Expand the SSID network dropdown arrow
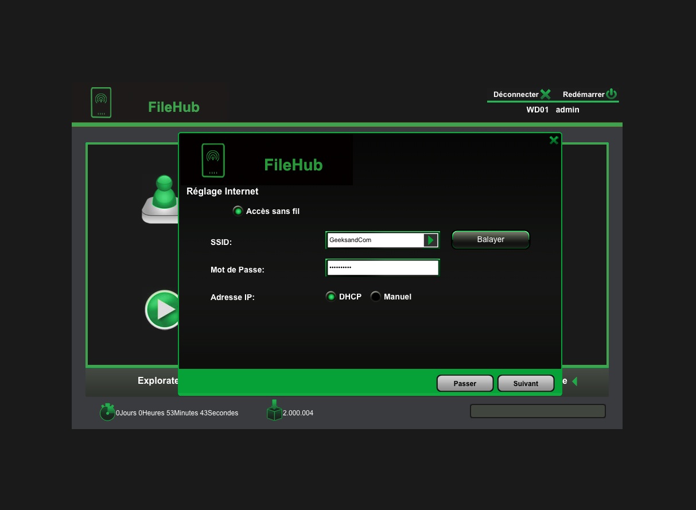Screen dimensions: 696x510 click(x=430, y=240)
